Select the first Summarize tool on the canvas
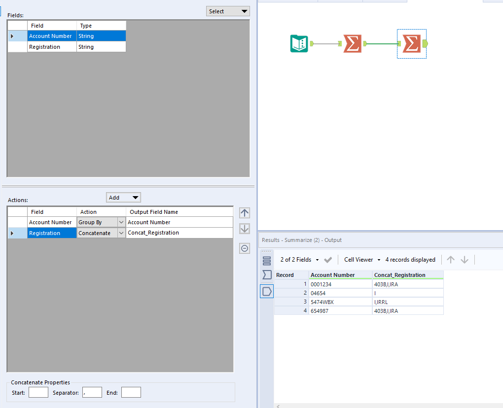Image resolution: width=503 pixels, height=408 pixels. pyautogui.click(x=352, y=44)
